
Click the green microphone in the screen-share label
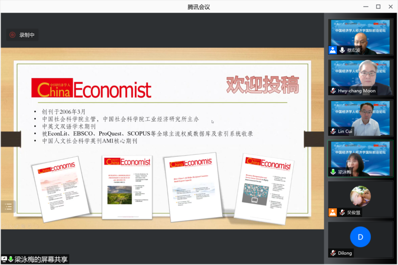point(11,259)
